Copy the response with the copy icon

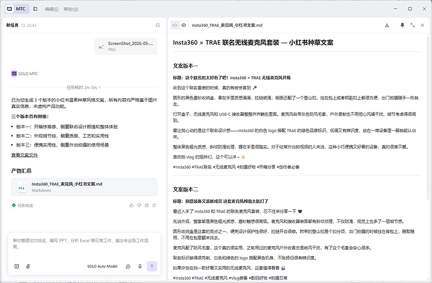(147, 205)
